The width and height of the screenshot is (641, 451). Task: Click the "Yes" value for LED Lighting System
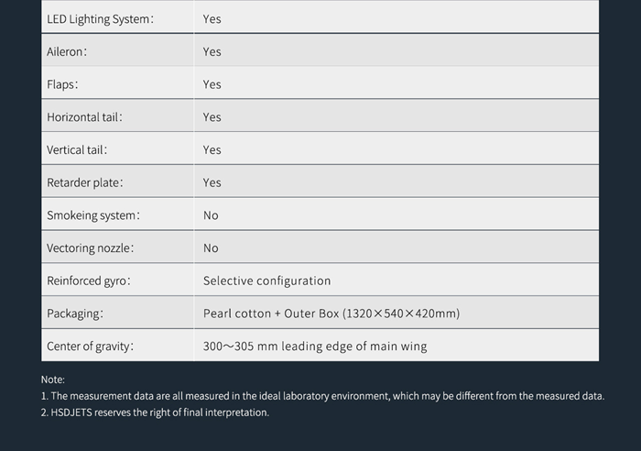coord(212,19)
